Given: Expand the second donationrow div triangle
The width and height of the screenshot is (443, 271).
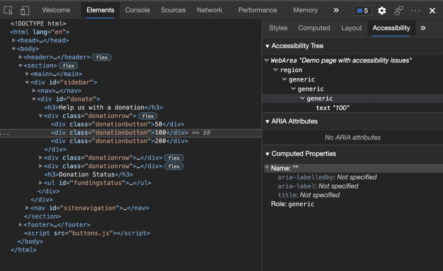Looking at the screenshot, I should click(40, 158).
